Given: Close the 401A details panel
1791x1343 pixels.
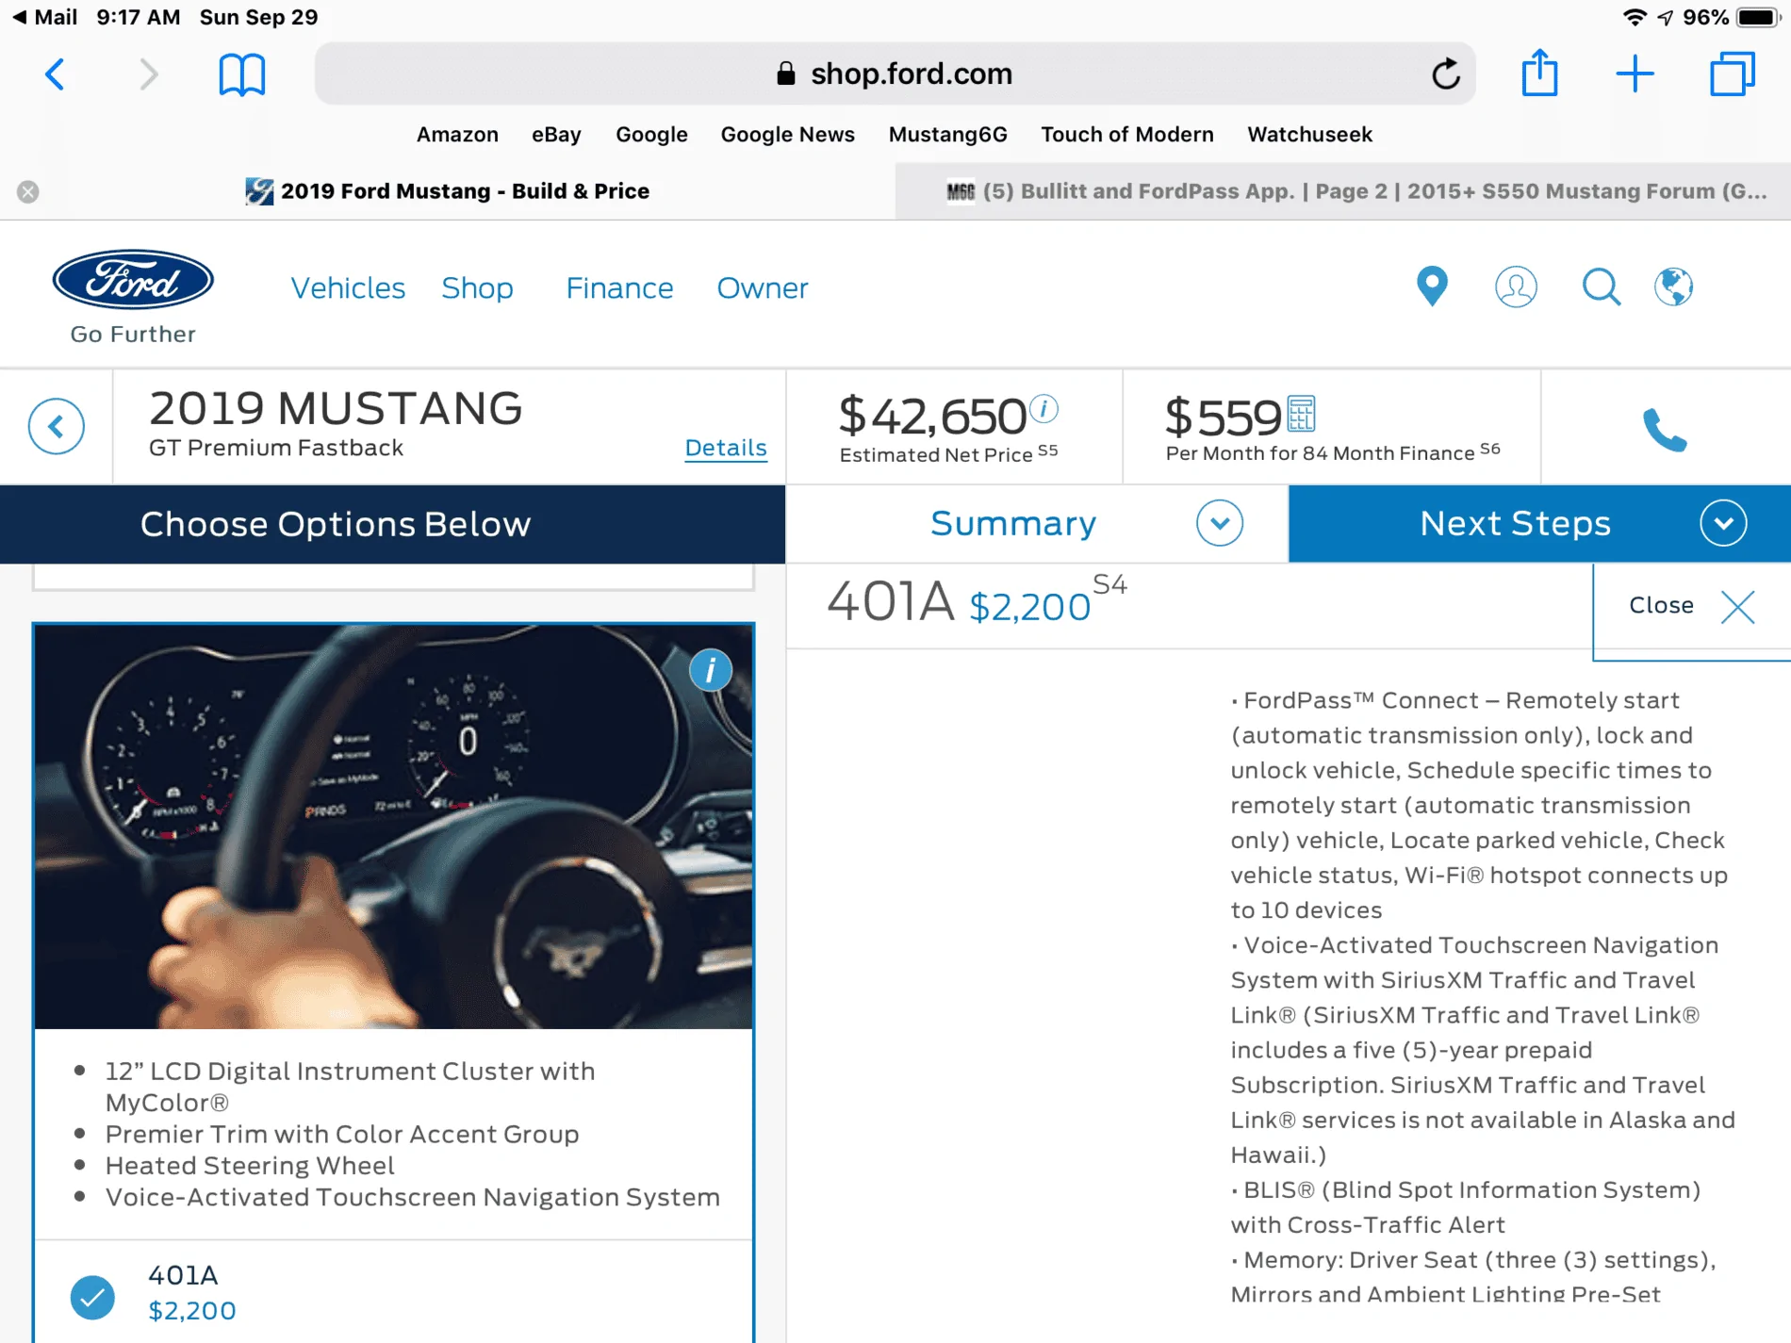Looking at the screenshot, I should click(x=1691, y=606).
